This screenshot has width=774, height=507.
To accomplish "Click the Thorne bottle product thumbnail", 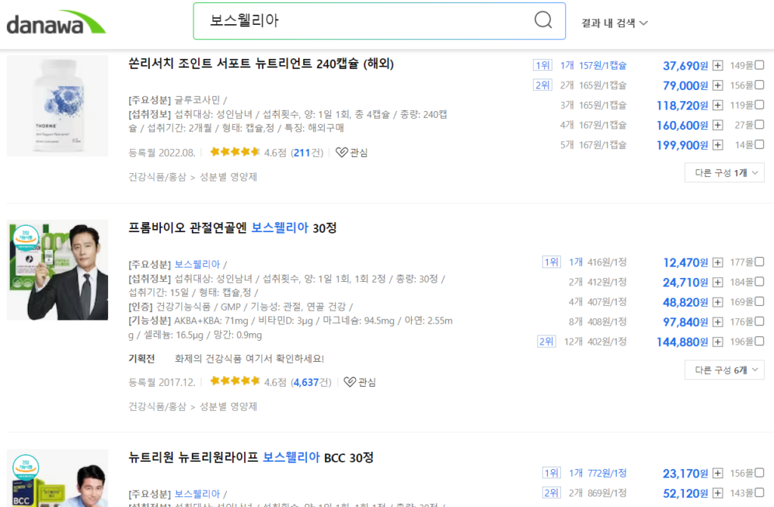I will (57, 106).
